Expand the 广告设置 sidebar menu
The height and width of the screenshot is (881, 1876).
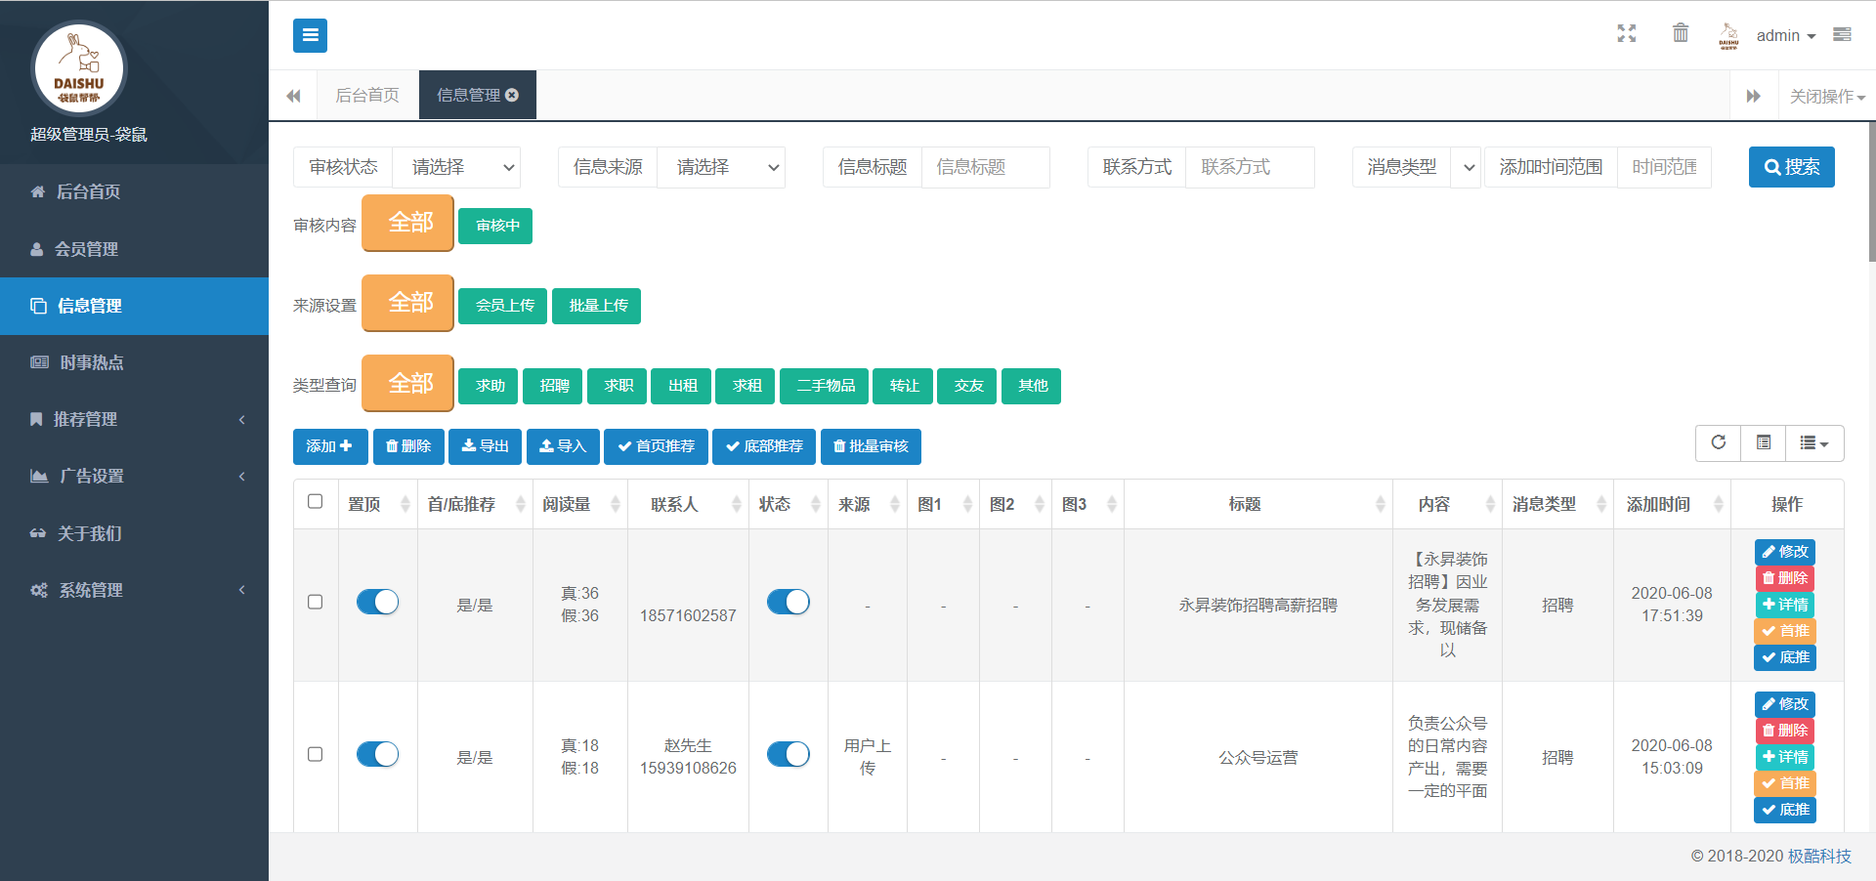point(134,476)
